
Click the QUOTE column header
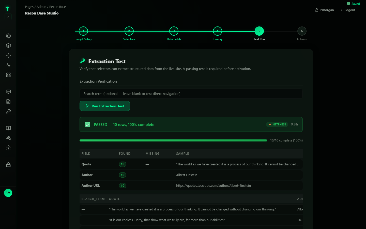pos(114,199)
